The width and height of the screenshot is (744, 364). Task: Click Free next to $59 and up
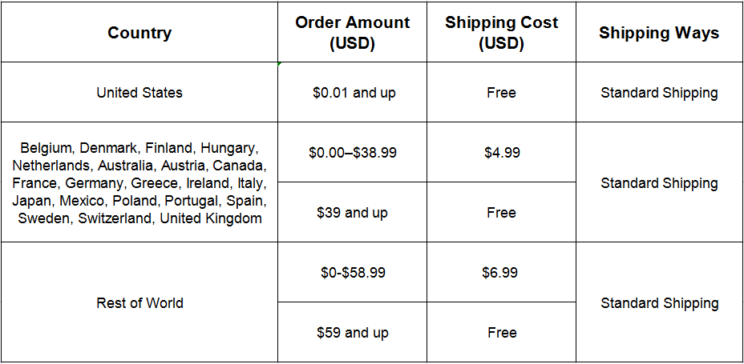pyautogui.click(x=501, y=333)
